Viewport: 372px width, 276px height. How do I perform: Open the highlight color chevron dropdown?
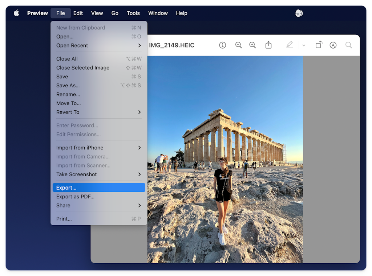[304, 45]
